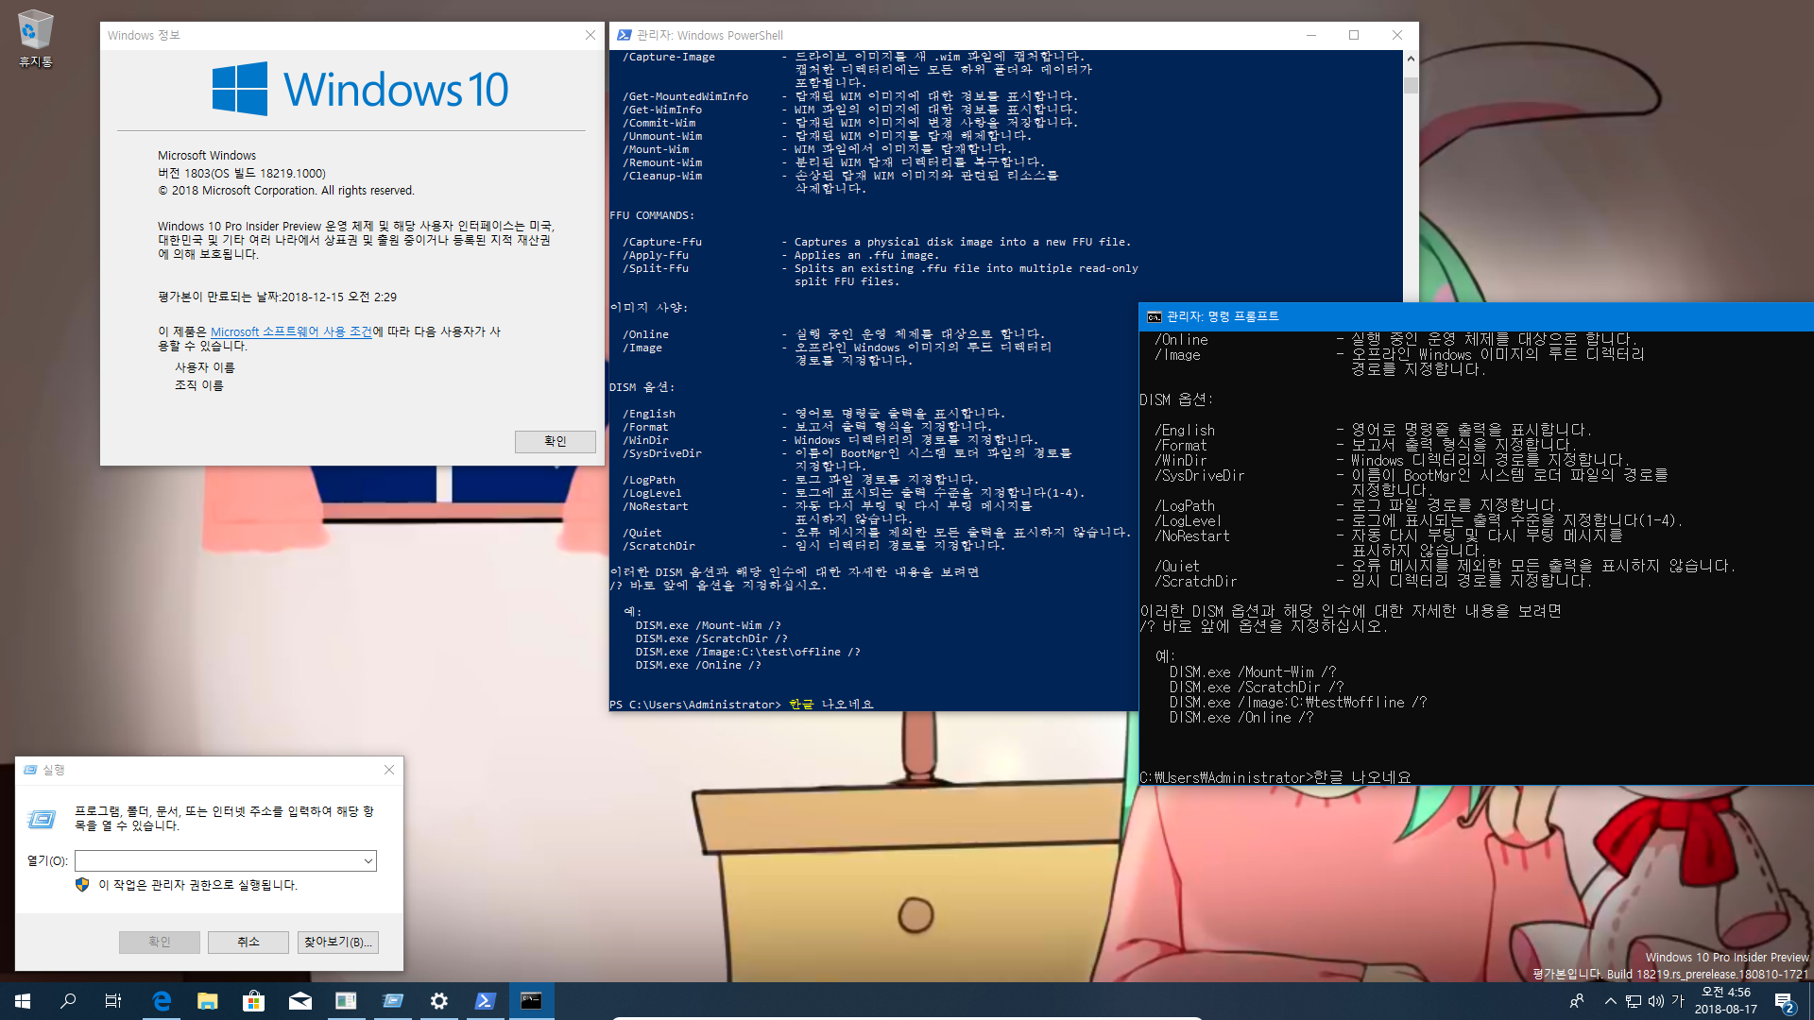Close the PowerShell window
This screenshot has width=1814, height=1020.
[x=1397, y=35]
